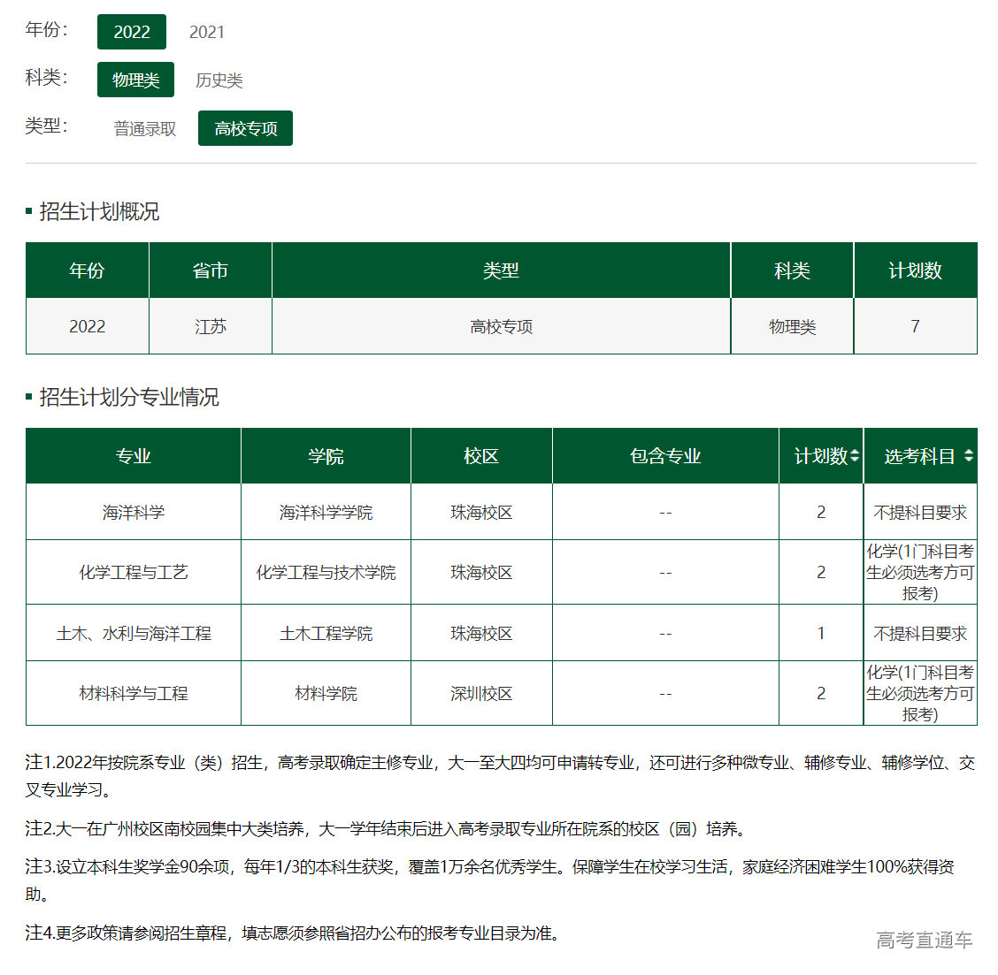This screenshot has width=998, height=975.
Task: Click the 深圳校区 campus cell
Action: point(481,694)
